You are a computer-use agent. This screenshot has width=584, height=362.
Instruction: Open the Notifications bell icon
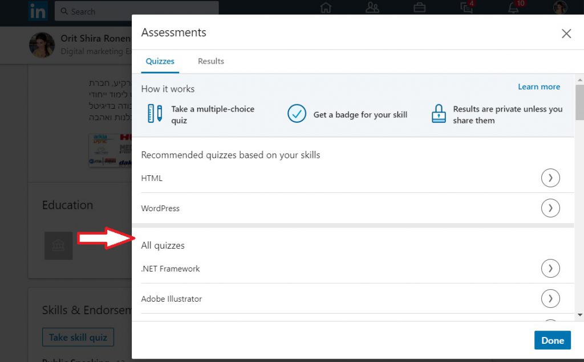(514, 7)
